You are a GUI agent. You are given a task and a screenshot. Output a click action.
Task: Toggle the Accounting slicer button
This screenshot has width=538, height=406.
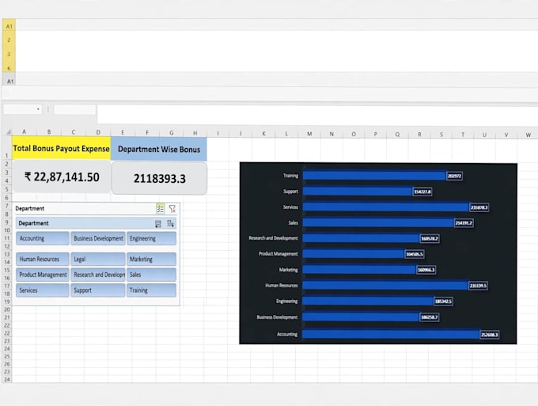[43, 238]
